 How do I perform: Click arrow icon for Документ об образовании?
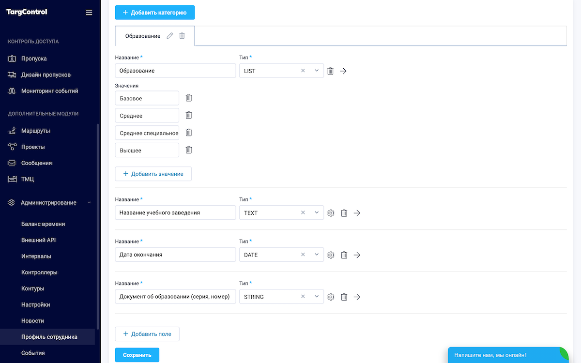point(357,297)
